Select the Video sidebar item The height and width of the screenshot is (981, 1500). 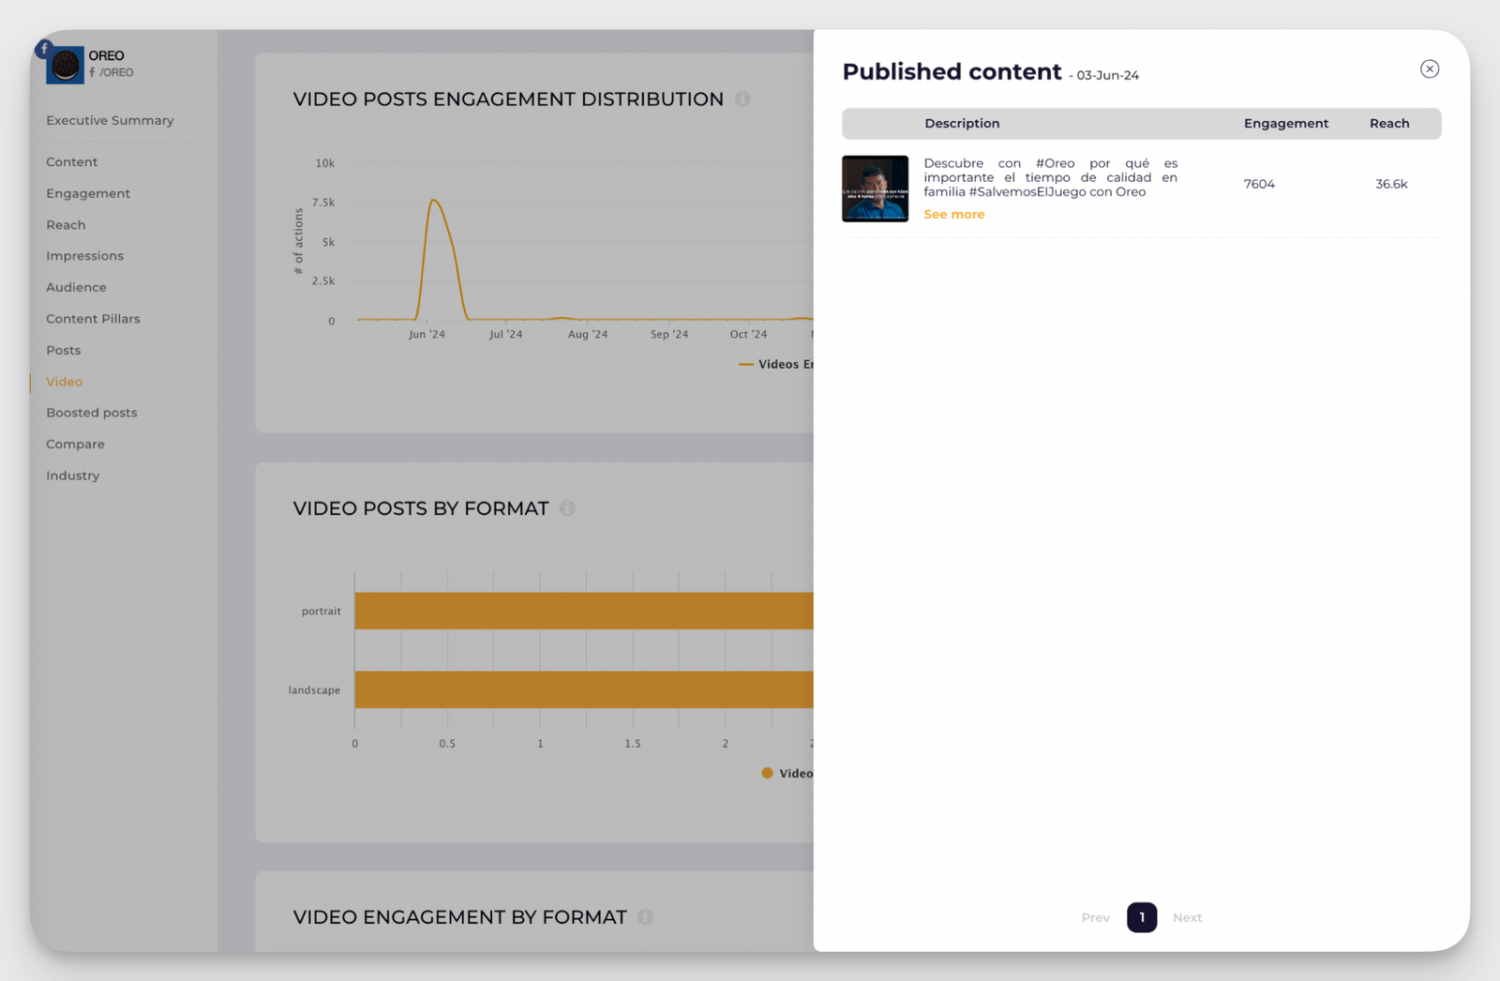coord(64,382)
